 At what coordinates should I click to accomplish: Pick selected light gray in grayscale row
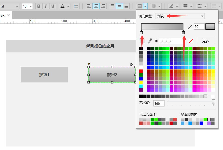click(x=205, y=96)
